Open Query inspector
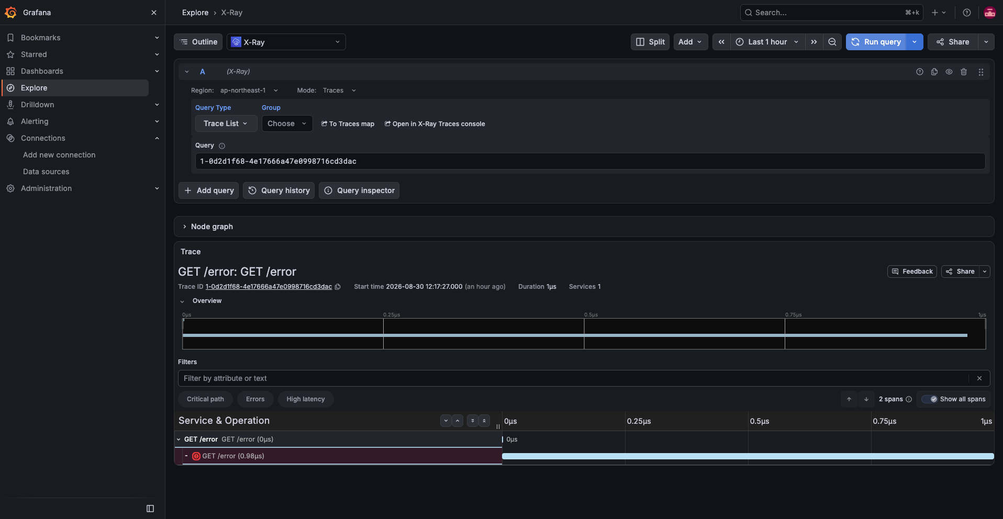The width and height of the screenshot is (1003, 519). coord(359,190)
